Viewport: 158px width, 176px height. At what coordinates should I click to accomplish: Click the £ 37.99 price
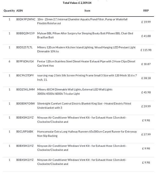(x=146, y=135)
